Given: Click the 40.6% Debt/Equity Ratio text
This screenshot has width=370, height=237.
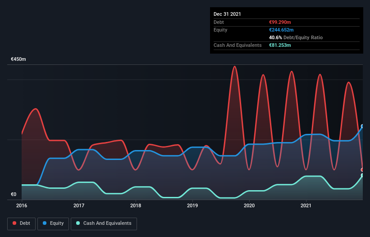Looking at the screenshot, I should tap(296, 37).
